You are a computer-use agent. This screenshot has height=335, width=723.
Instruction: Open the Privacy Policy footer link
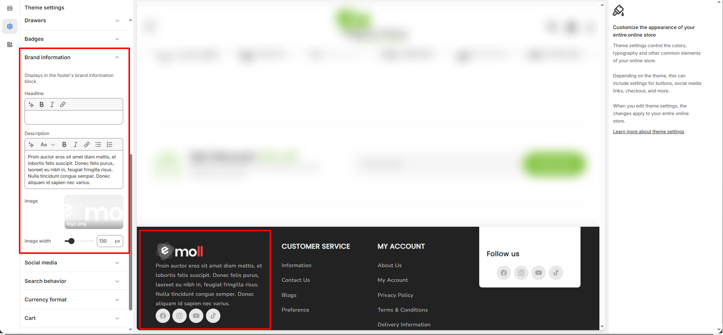[x=395, y=295]
